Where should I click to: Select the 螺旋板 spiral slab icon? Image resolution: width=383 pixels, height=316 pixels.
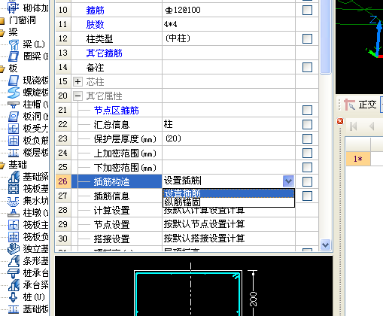(14, 93)
